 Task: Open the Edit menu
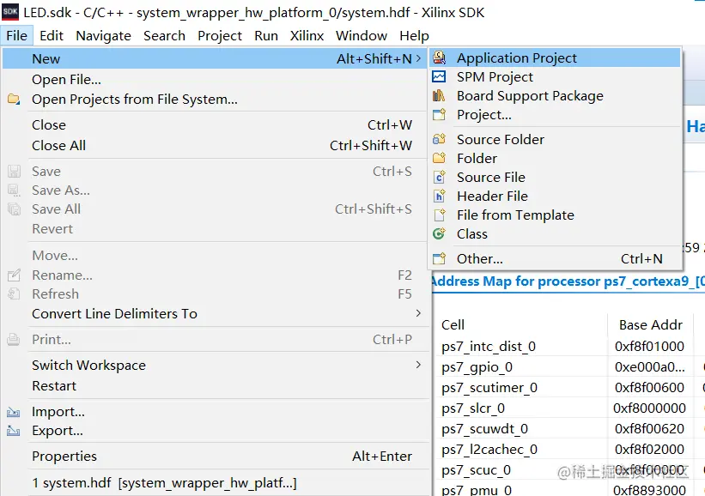point(52,35)
